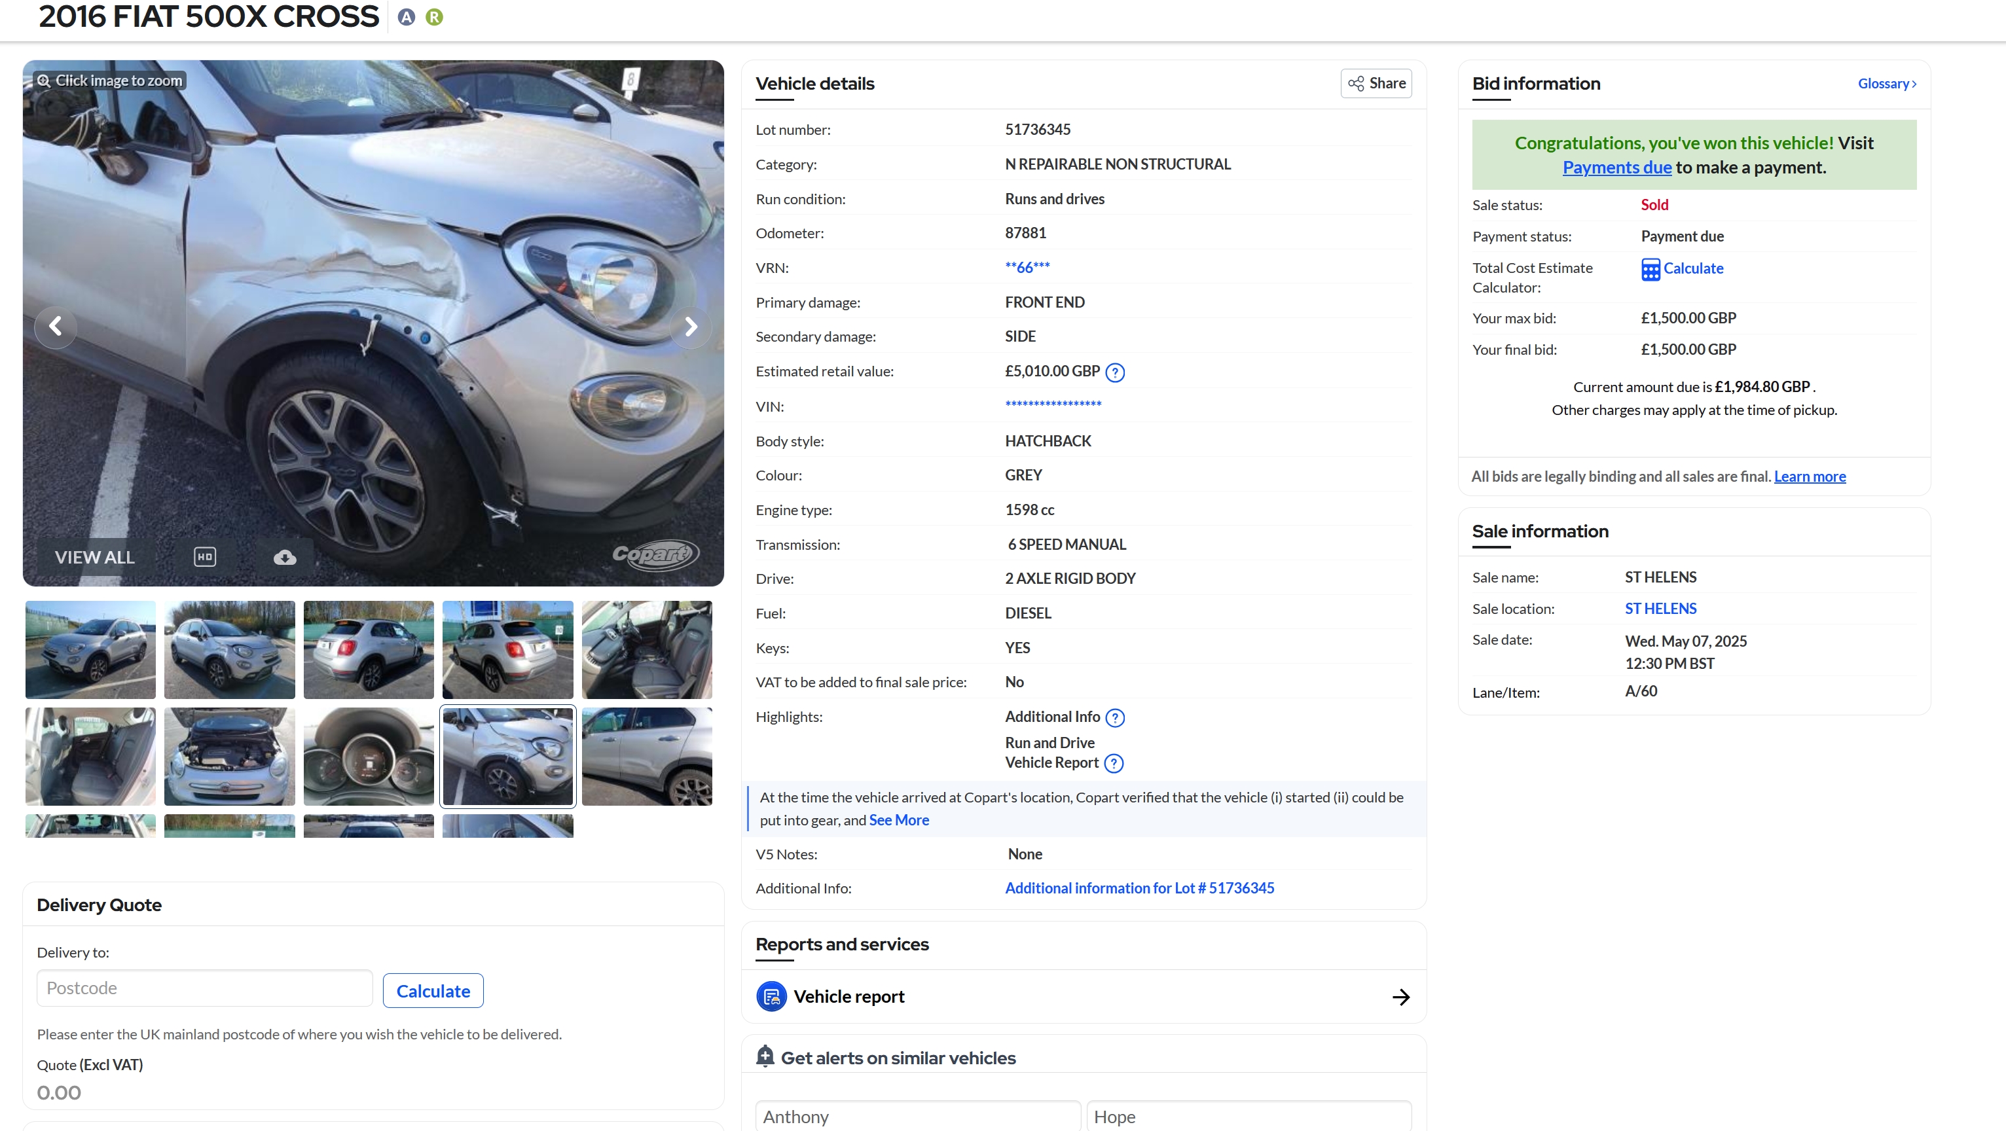Click the calculator icon for cost estimate

(1650, 269)
